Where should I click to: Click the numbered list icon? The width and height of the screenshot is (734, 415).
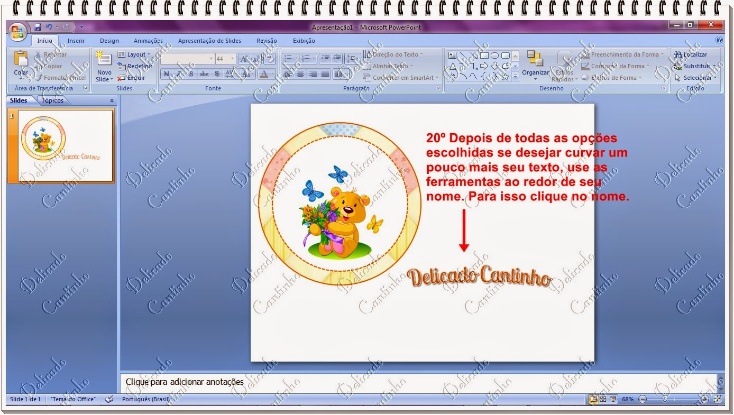(306, 59)
